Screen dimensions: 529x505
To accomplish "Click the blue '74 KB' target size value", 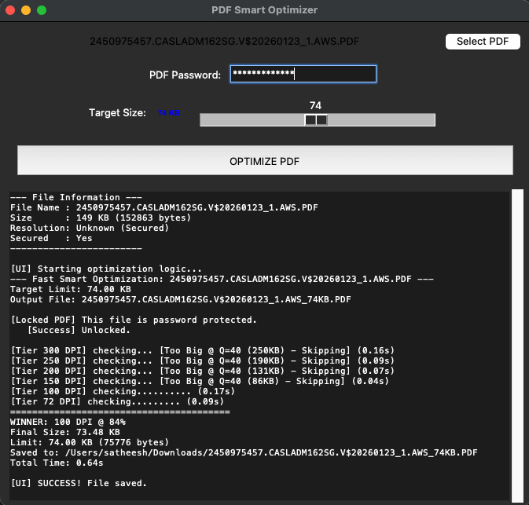I will (169, 112).
